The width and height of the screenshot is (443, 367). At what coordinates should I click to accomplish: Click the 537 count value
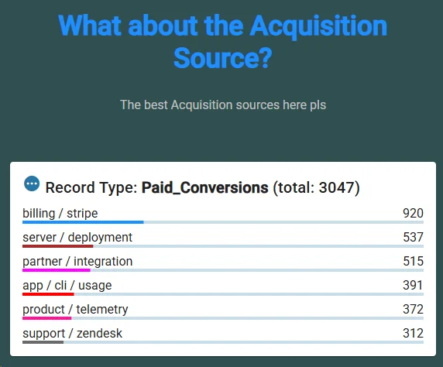tap(413, 238)
